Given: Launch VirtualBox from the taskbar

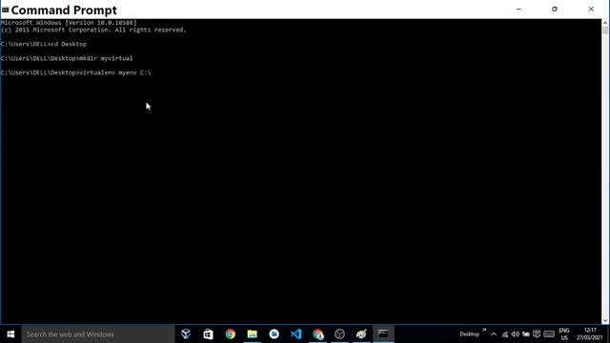Looking at the screenshot, I should pos(186,333).
